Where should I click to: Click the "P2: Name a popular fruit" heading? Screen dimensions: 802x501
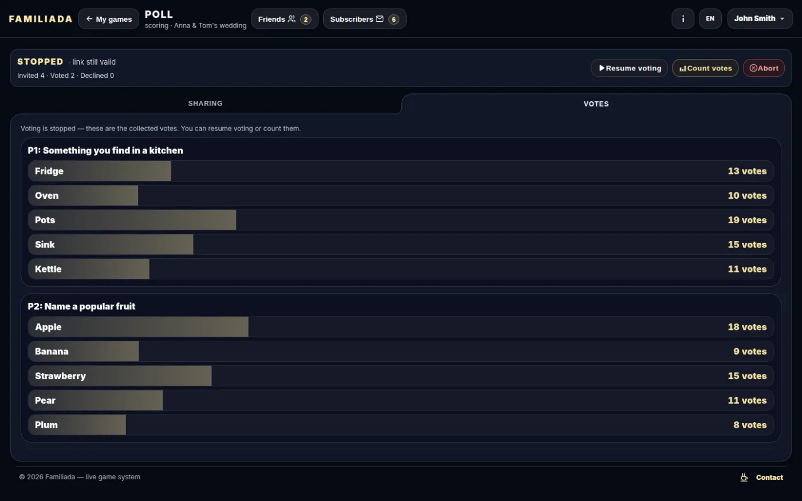click(x=81, y=306)
